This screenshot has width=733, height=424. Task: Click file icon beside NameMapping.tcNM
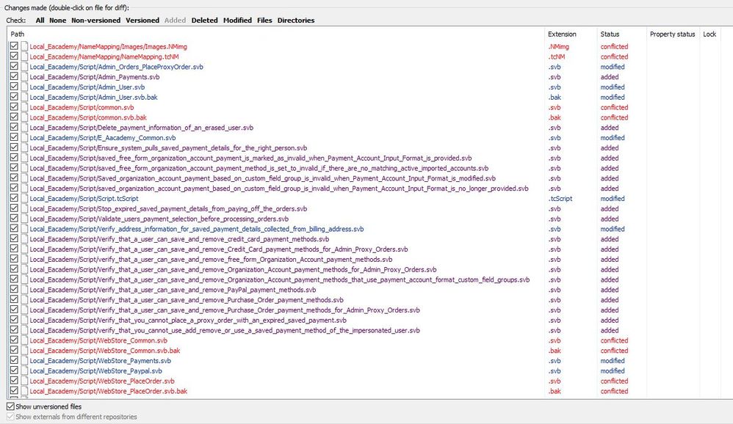[x=24, y=56]
